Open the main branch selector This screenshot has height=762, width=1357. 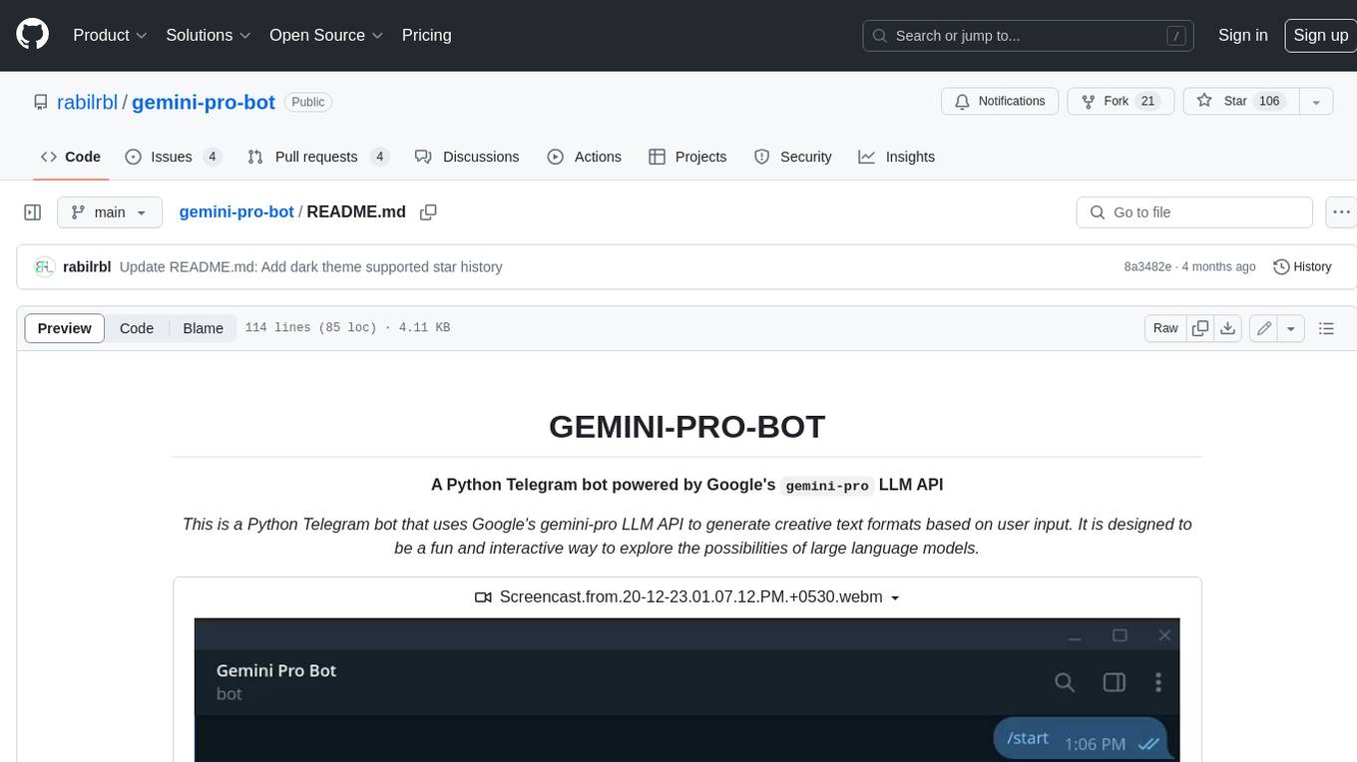pyautogui.click(x=109, y=212)
